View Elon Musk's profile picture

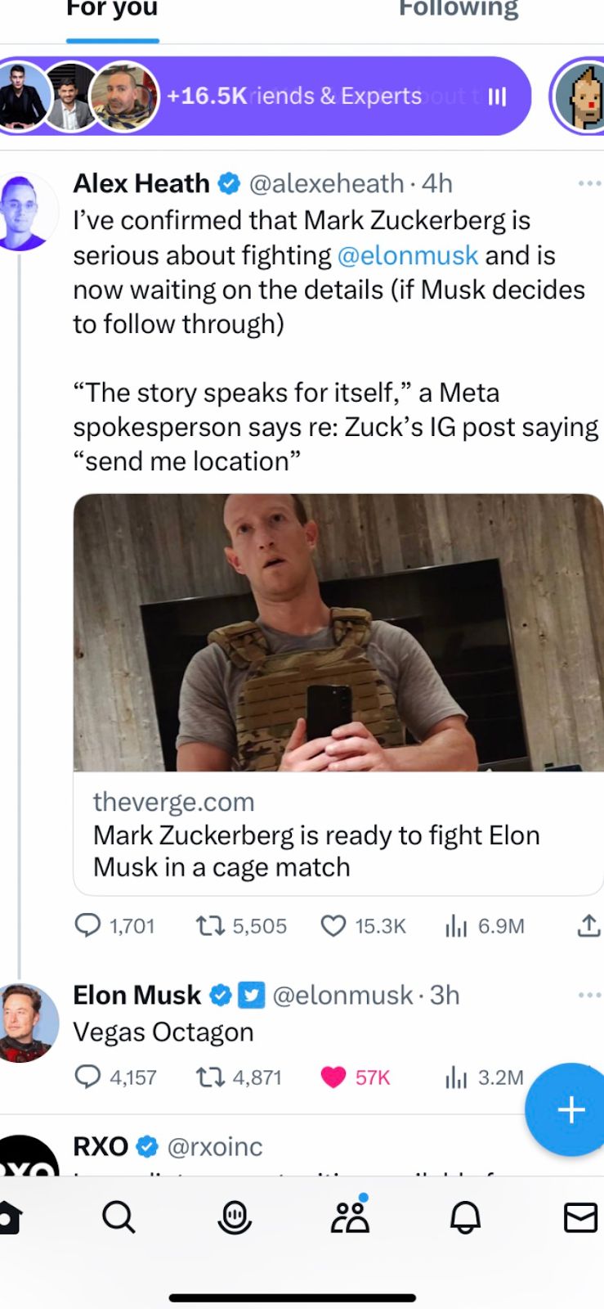click(29, 1023)
